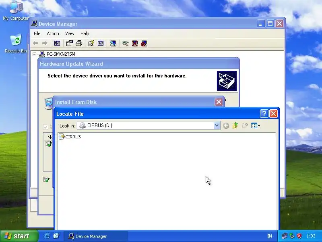322x242 pixels.
Task: Click the Device Manager taskbar button
Action: (x=96, y=236)
